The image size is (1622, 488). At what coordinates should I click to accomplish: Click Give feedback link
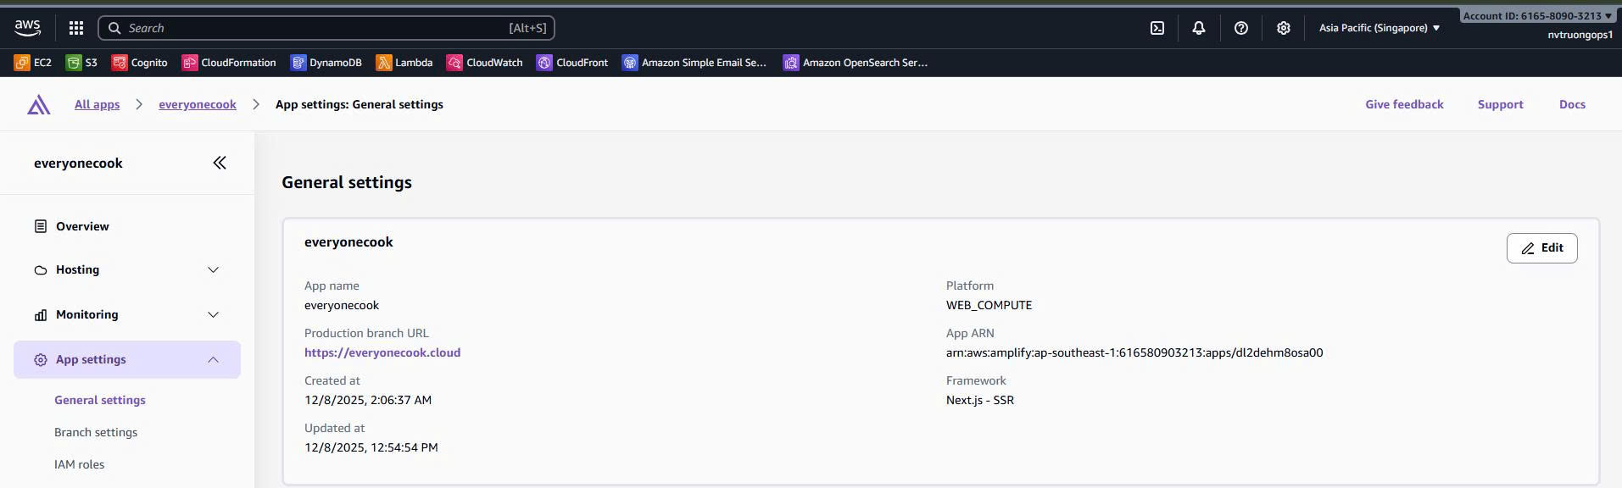(x=1404, y=104)
